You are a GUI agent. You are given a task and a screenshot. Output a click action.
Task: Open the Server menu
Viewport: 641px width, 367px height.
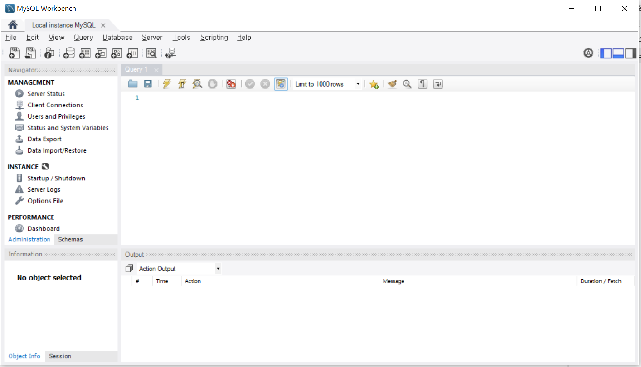pos(152,38)
